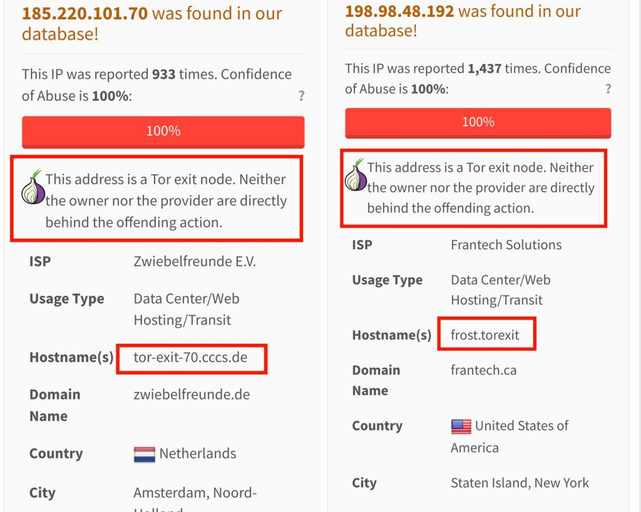Click the right 100% abuse confidence bar

coord(478,123)
